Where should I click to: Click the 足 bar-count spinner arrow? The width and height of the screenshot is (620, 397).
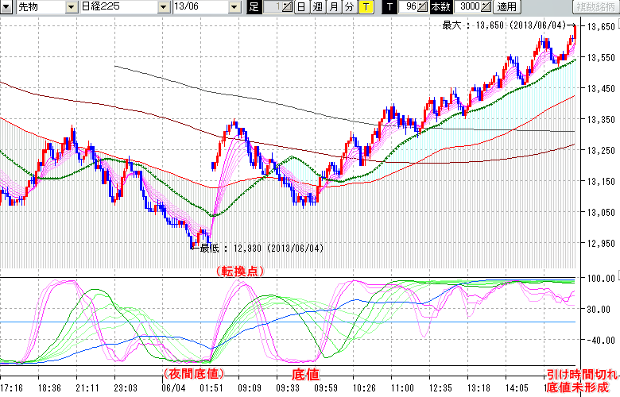pos(288,7)
